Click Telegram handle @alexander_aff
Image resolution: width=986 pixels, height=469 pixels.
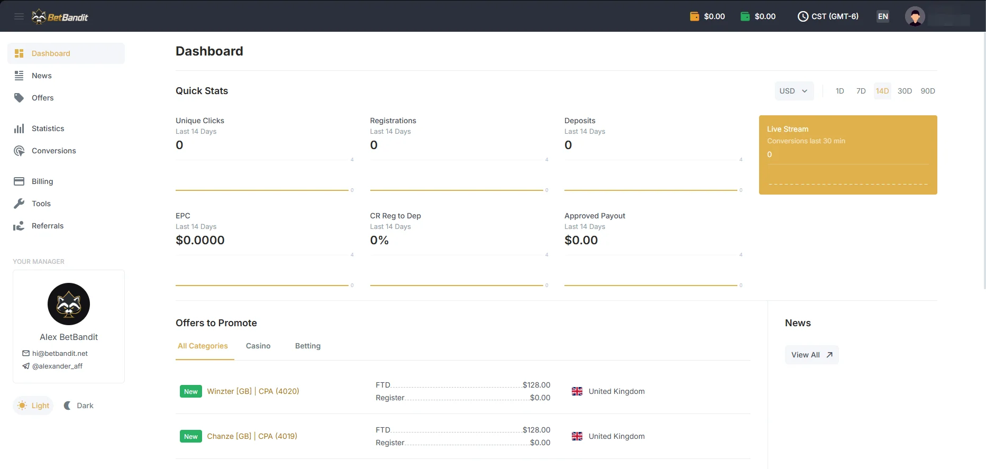coord(57,366)
